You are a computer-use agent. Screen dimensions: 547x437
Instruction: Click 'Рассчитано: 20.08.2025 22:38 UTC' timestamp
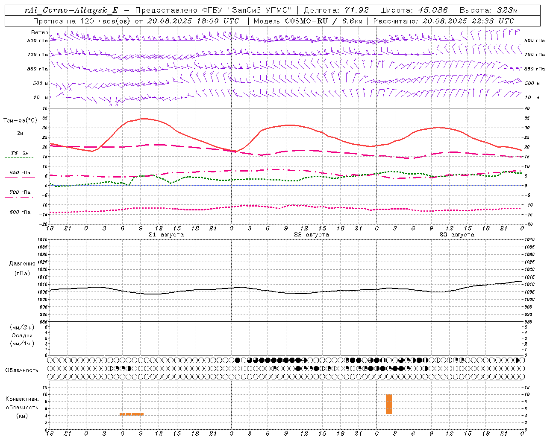[x=444, y=21]
